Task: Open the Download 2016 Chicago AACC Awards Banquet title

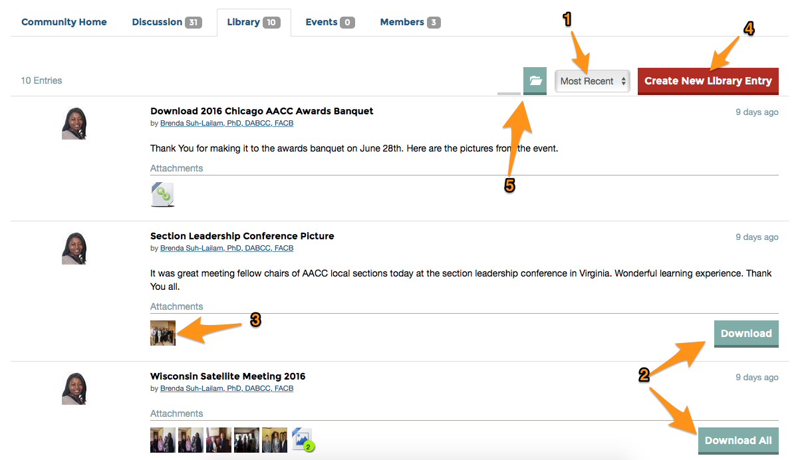Action: pos(261,111)
